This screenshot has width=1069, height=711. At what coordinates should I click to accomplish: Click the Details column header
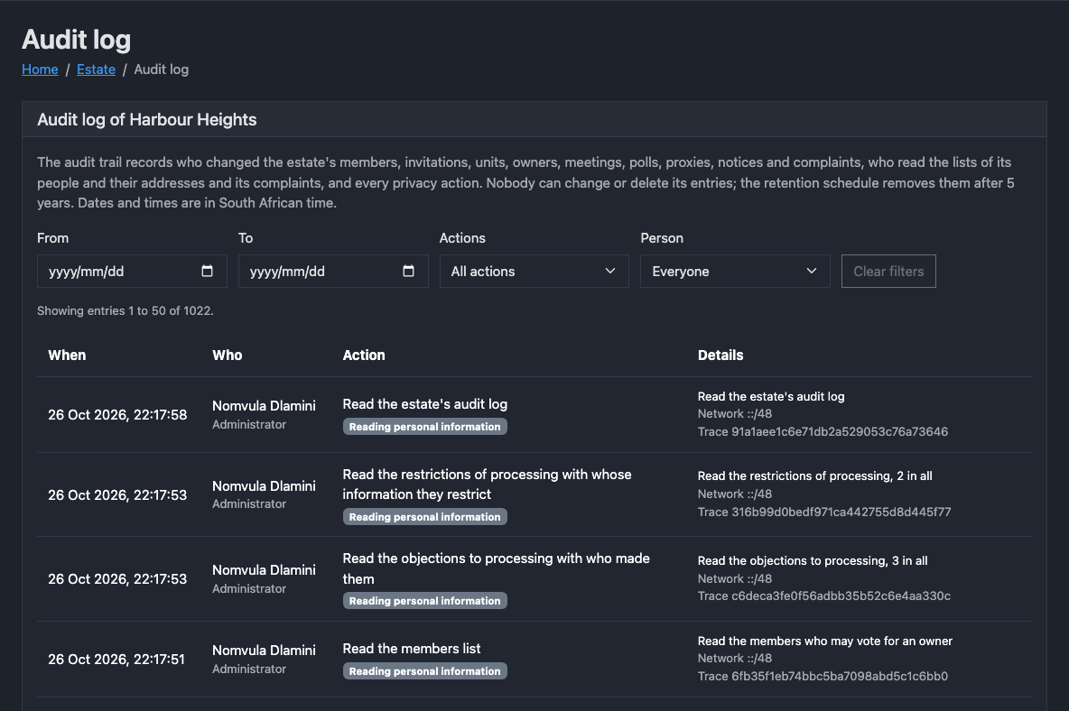coord(720,355)
